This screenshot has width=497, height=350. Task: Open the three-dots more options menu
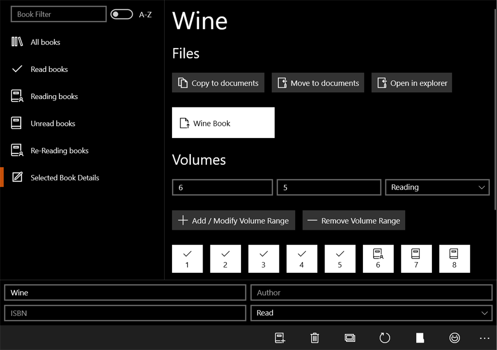(485, 338)
